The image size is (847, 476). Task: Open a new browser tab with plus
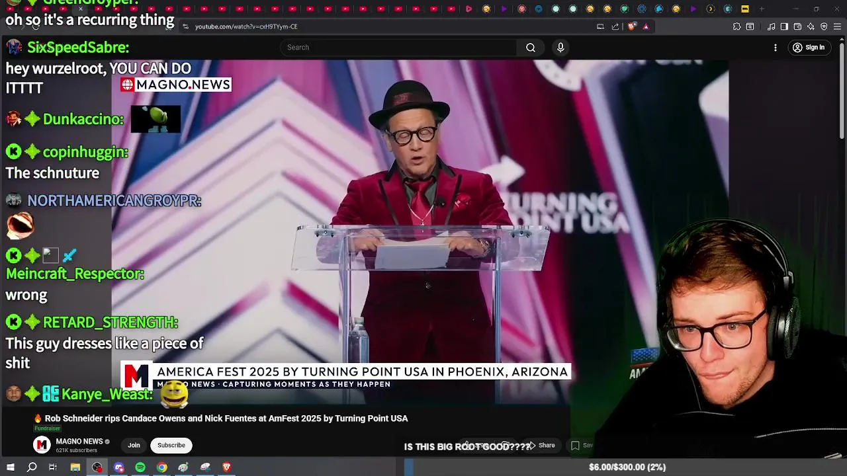point(762,9)
